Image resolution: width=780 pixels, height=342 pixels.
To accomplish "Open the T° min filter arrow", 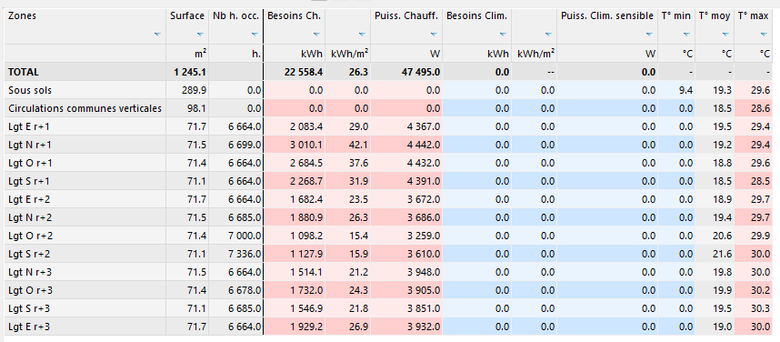I will pyautogui.click(x=686, y=35).
